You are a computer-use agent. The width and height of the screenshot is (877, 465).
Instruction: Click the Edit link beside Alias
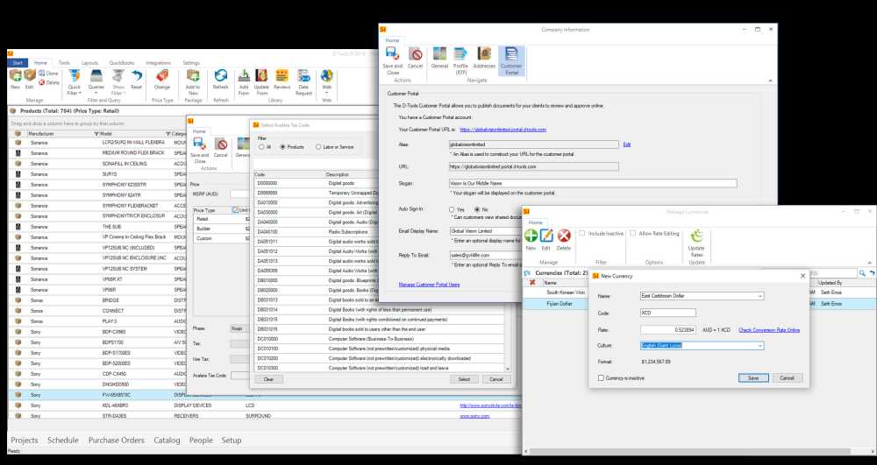[627, 144]
